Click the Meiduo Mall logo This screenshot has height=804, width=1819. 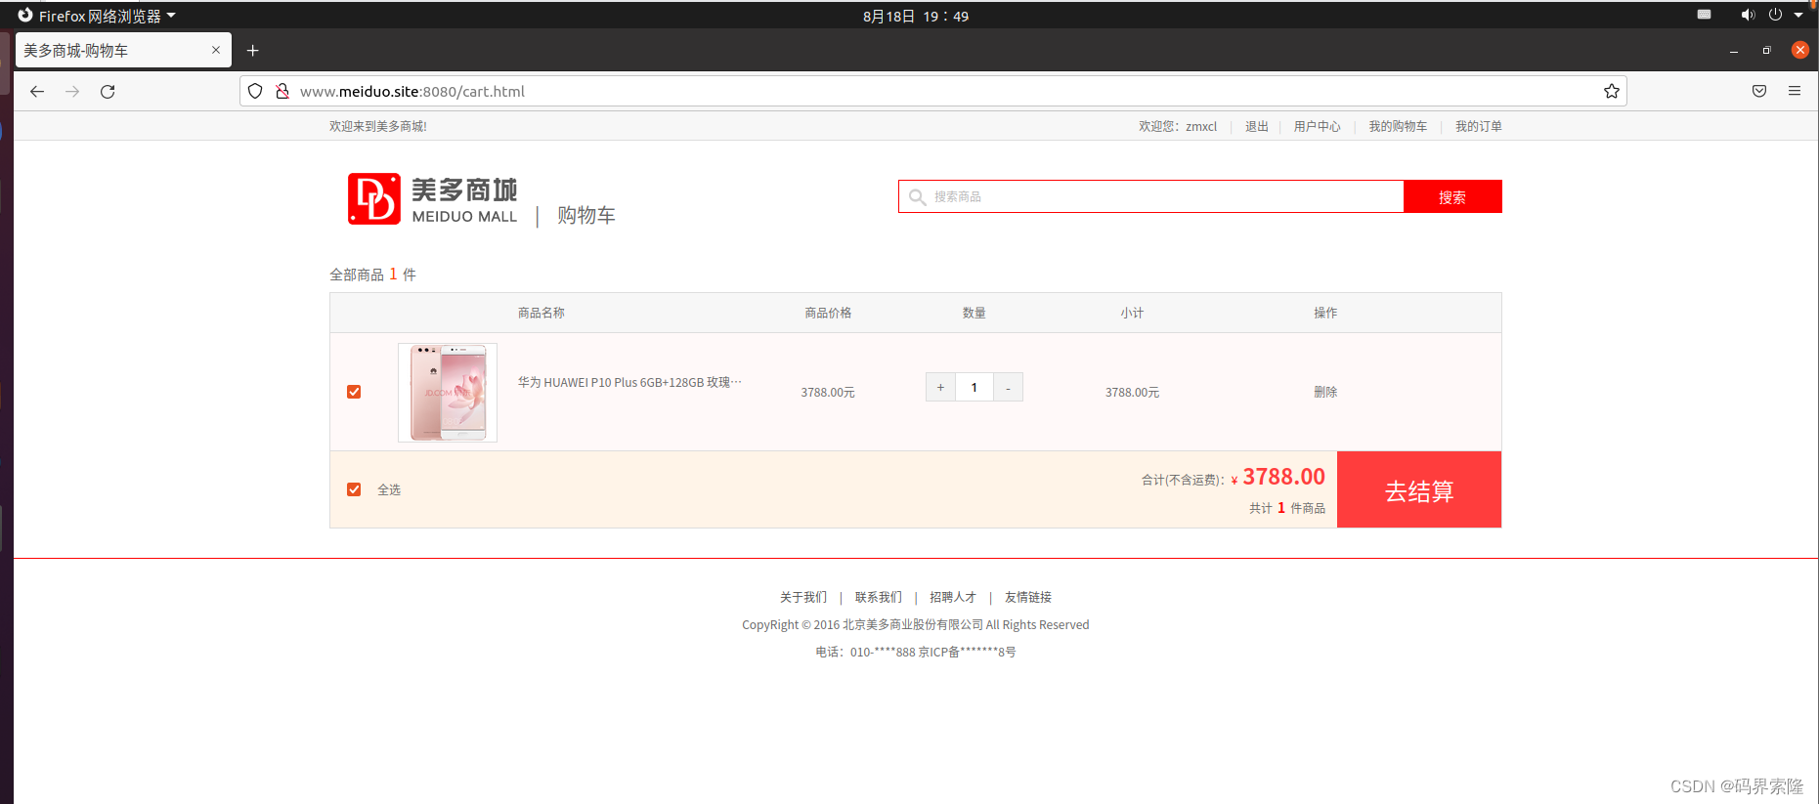point(432,199)
